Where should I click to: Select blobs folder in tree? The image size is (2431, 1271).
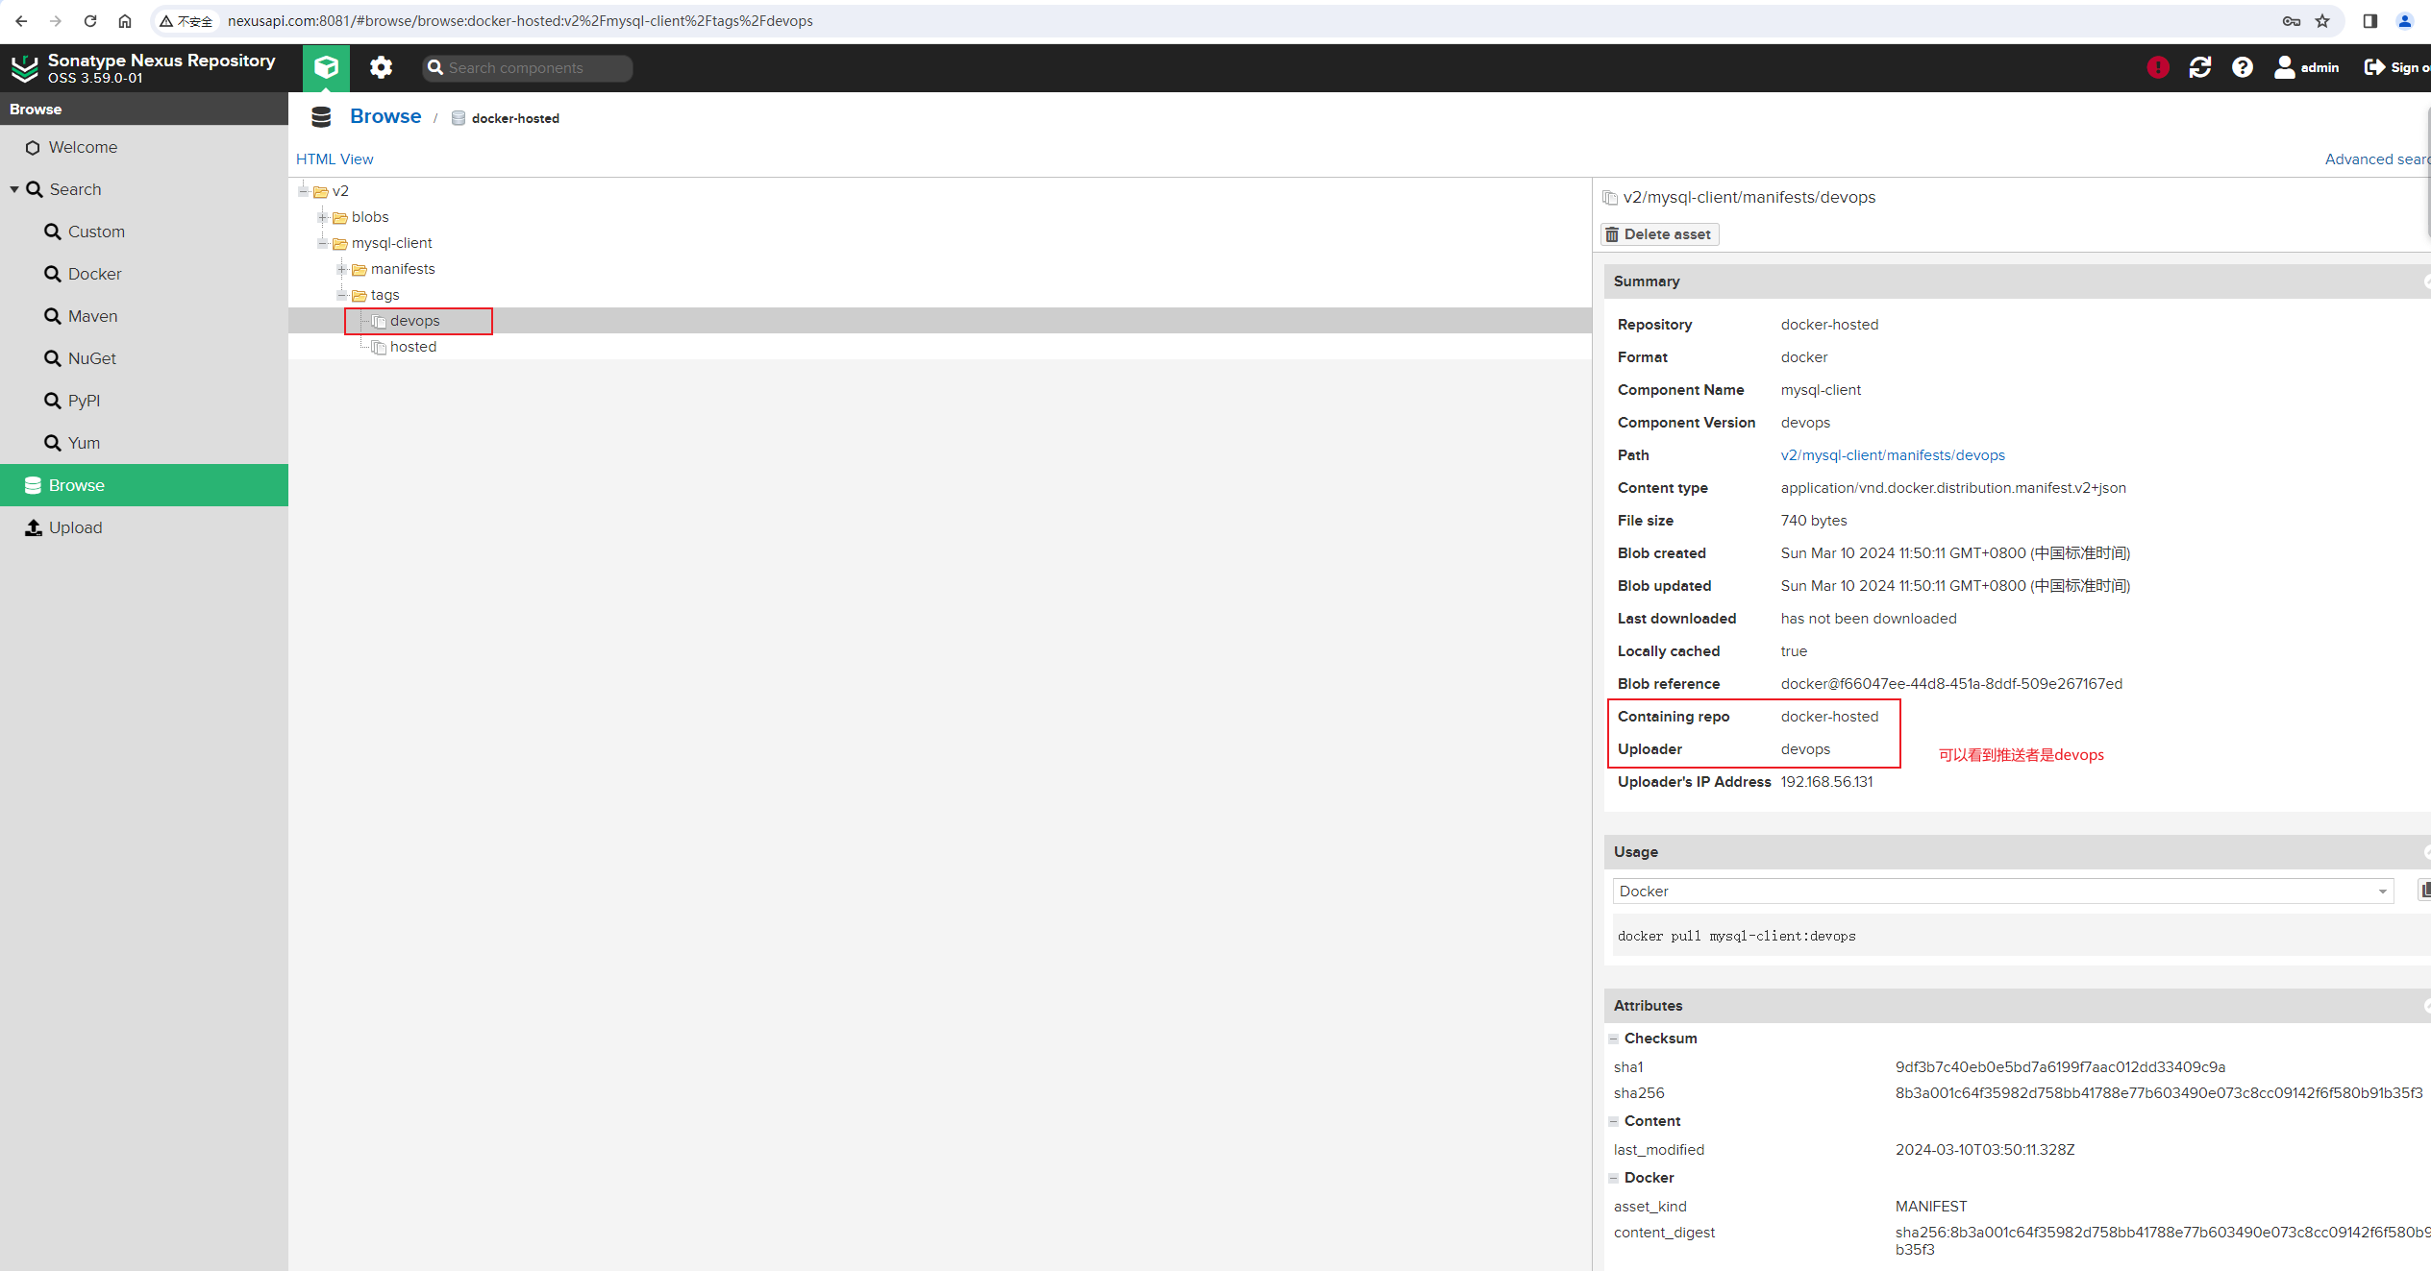coord(370,217)
